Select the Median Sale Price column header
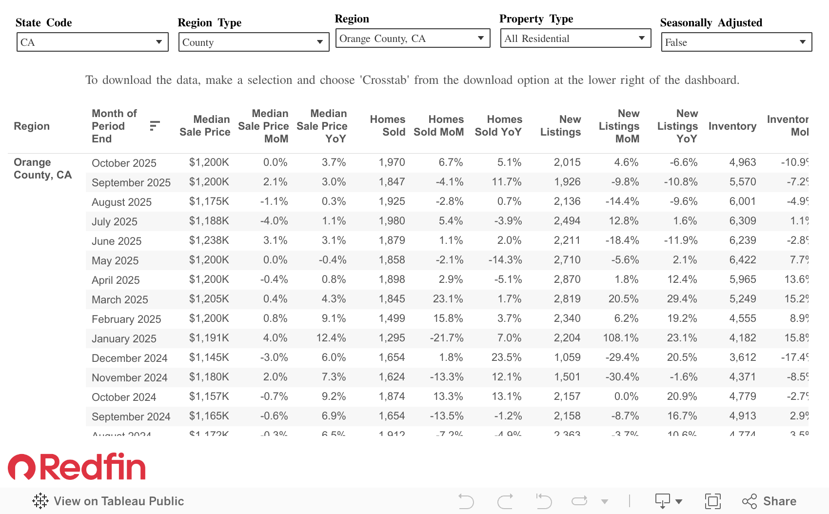This screenshot has width=829, height=514. 205,126
